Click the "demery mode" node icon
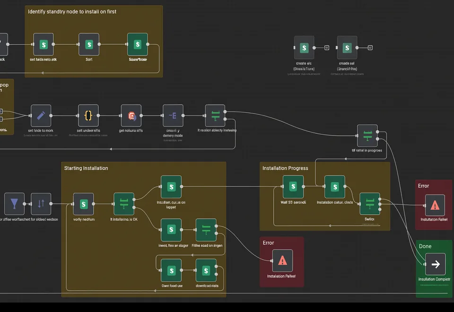Image resolution: width=454 pixels, height=312 pixels. (x=173, y=115)
